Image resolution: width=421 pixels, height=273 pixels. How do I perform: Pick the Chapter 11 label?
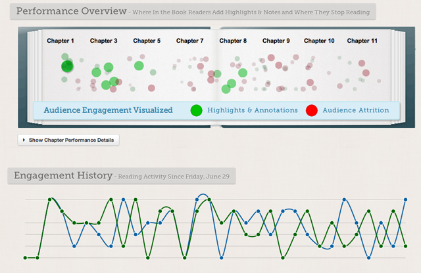pos(362,41)
